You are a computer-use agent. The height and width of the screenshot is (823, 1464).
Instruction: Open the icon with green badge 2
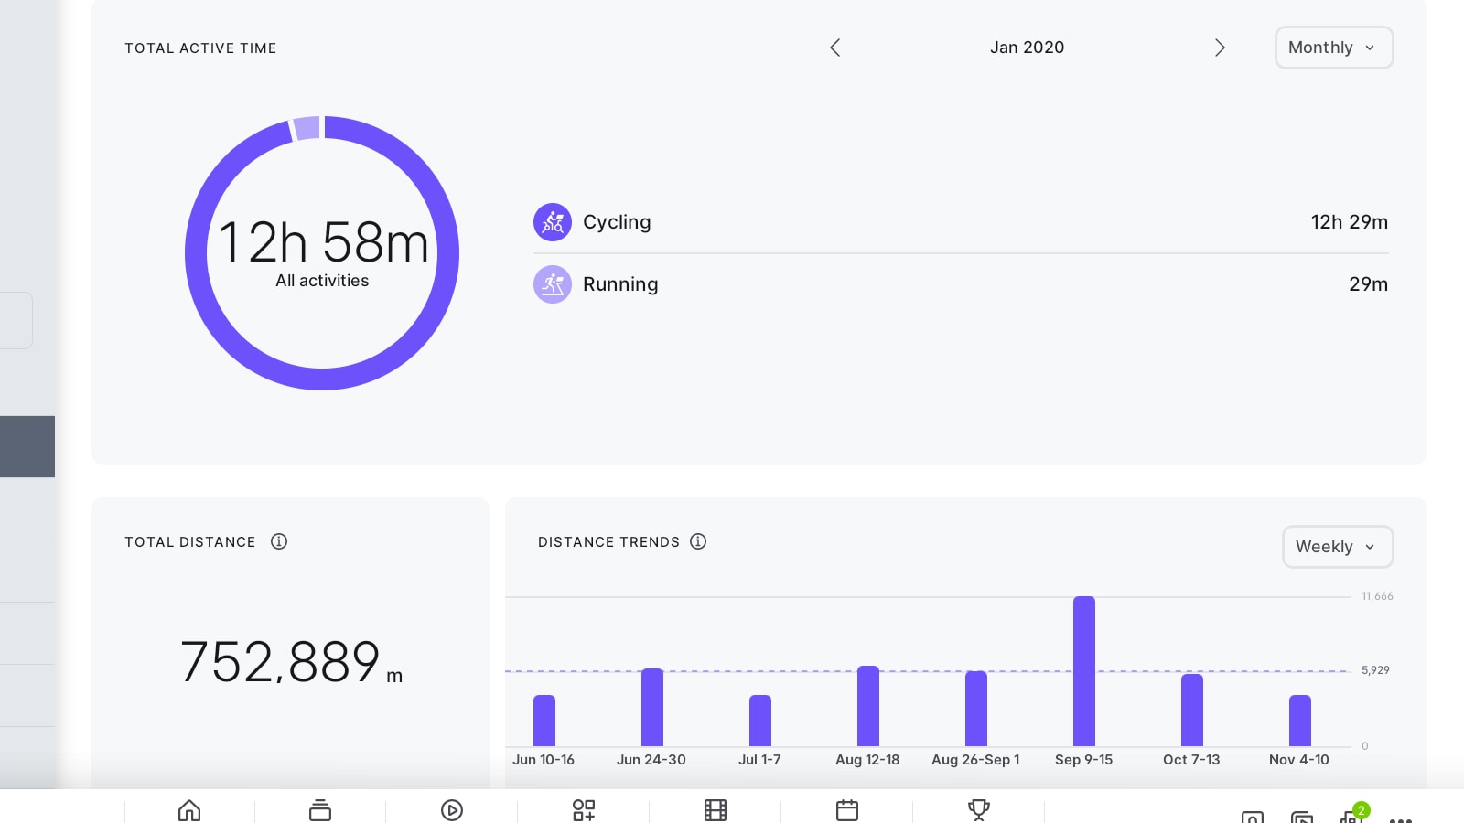click(x=1352, y=814)
